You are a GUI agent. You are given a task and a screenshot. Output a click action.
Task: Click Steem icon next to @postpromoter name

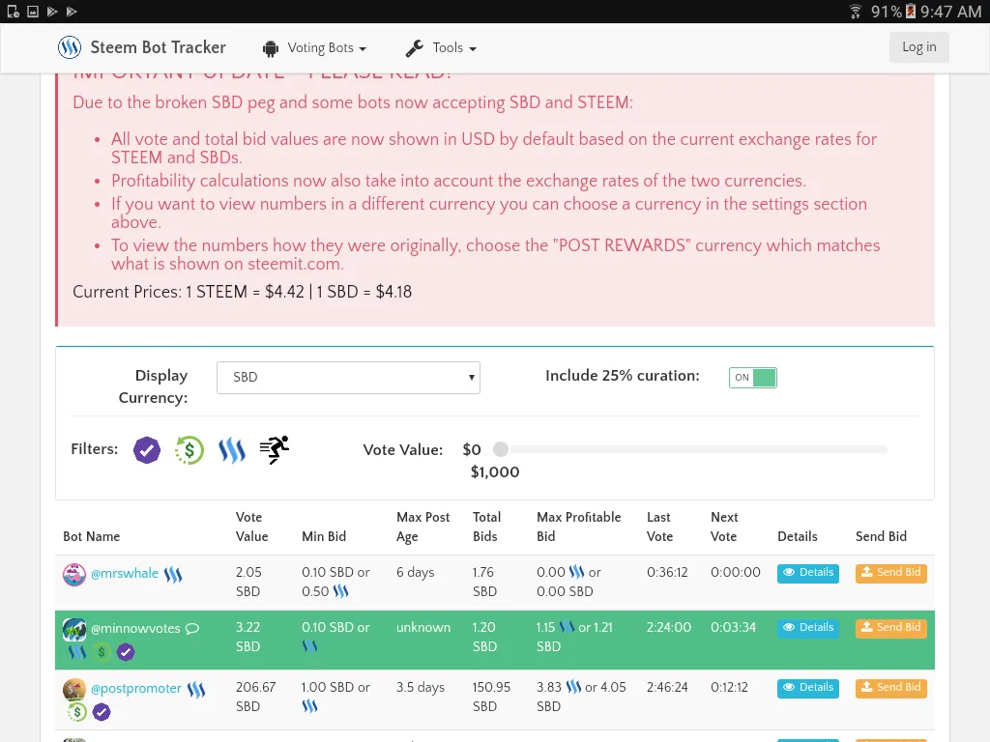pyautogui.click(x=196, y=690)
